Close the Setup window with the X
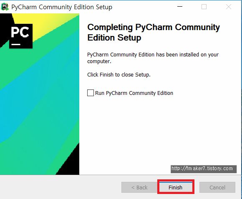Viewport: 242px width, 199px height. (x=228, y=7)
